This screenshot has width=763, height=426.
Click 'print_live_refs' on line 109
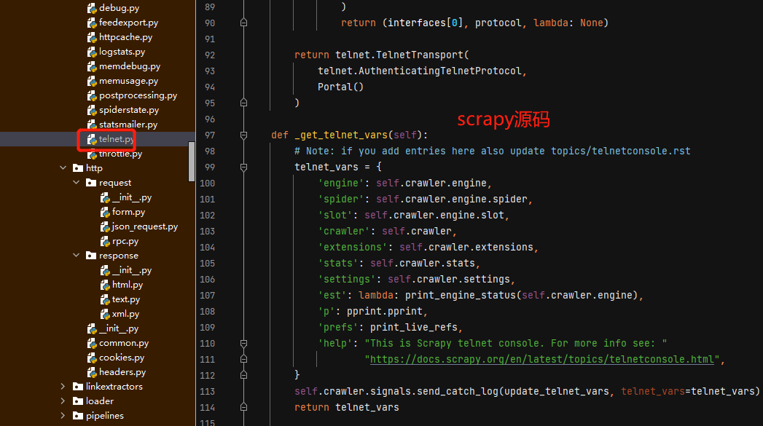[x=414, y=327]
